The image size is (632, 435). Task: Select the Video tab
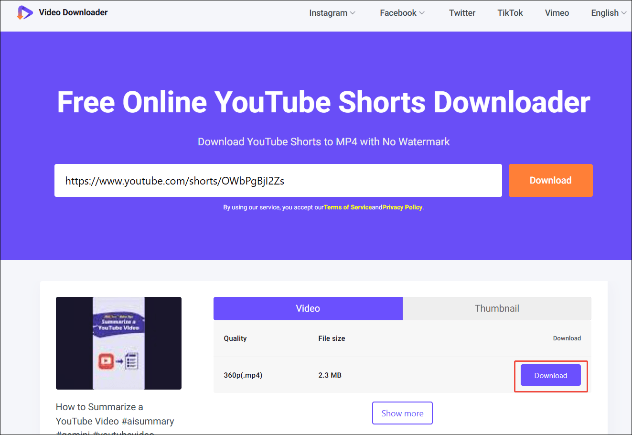(308, 308)
